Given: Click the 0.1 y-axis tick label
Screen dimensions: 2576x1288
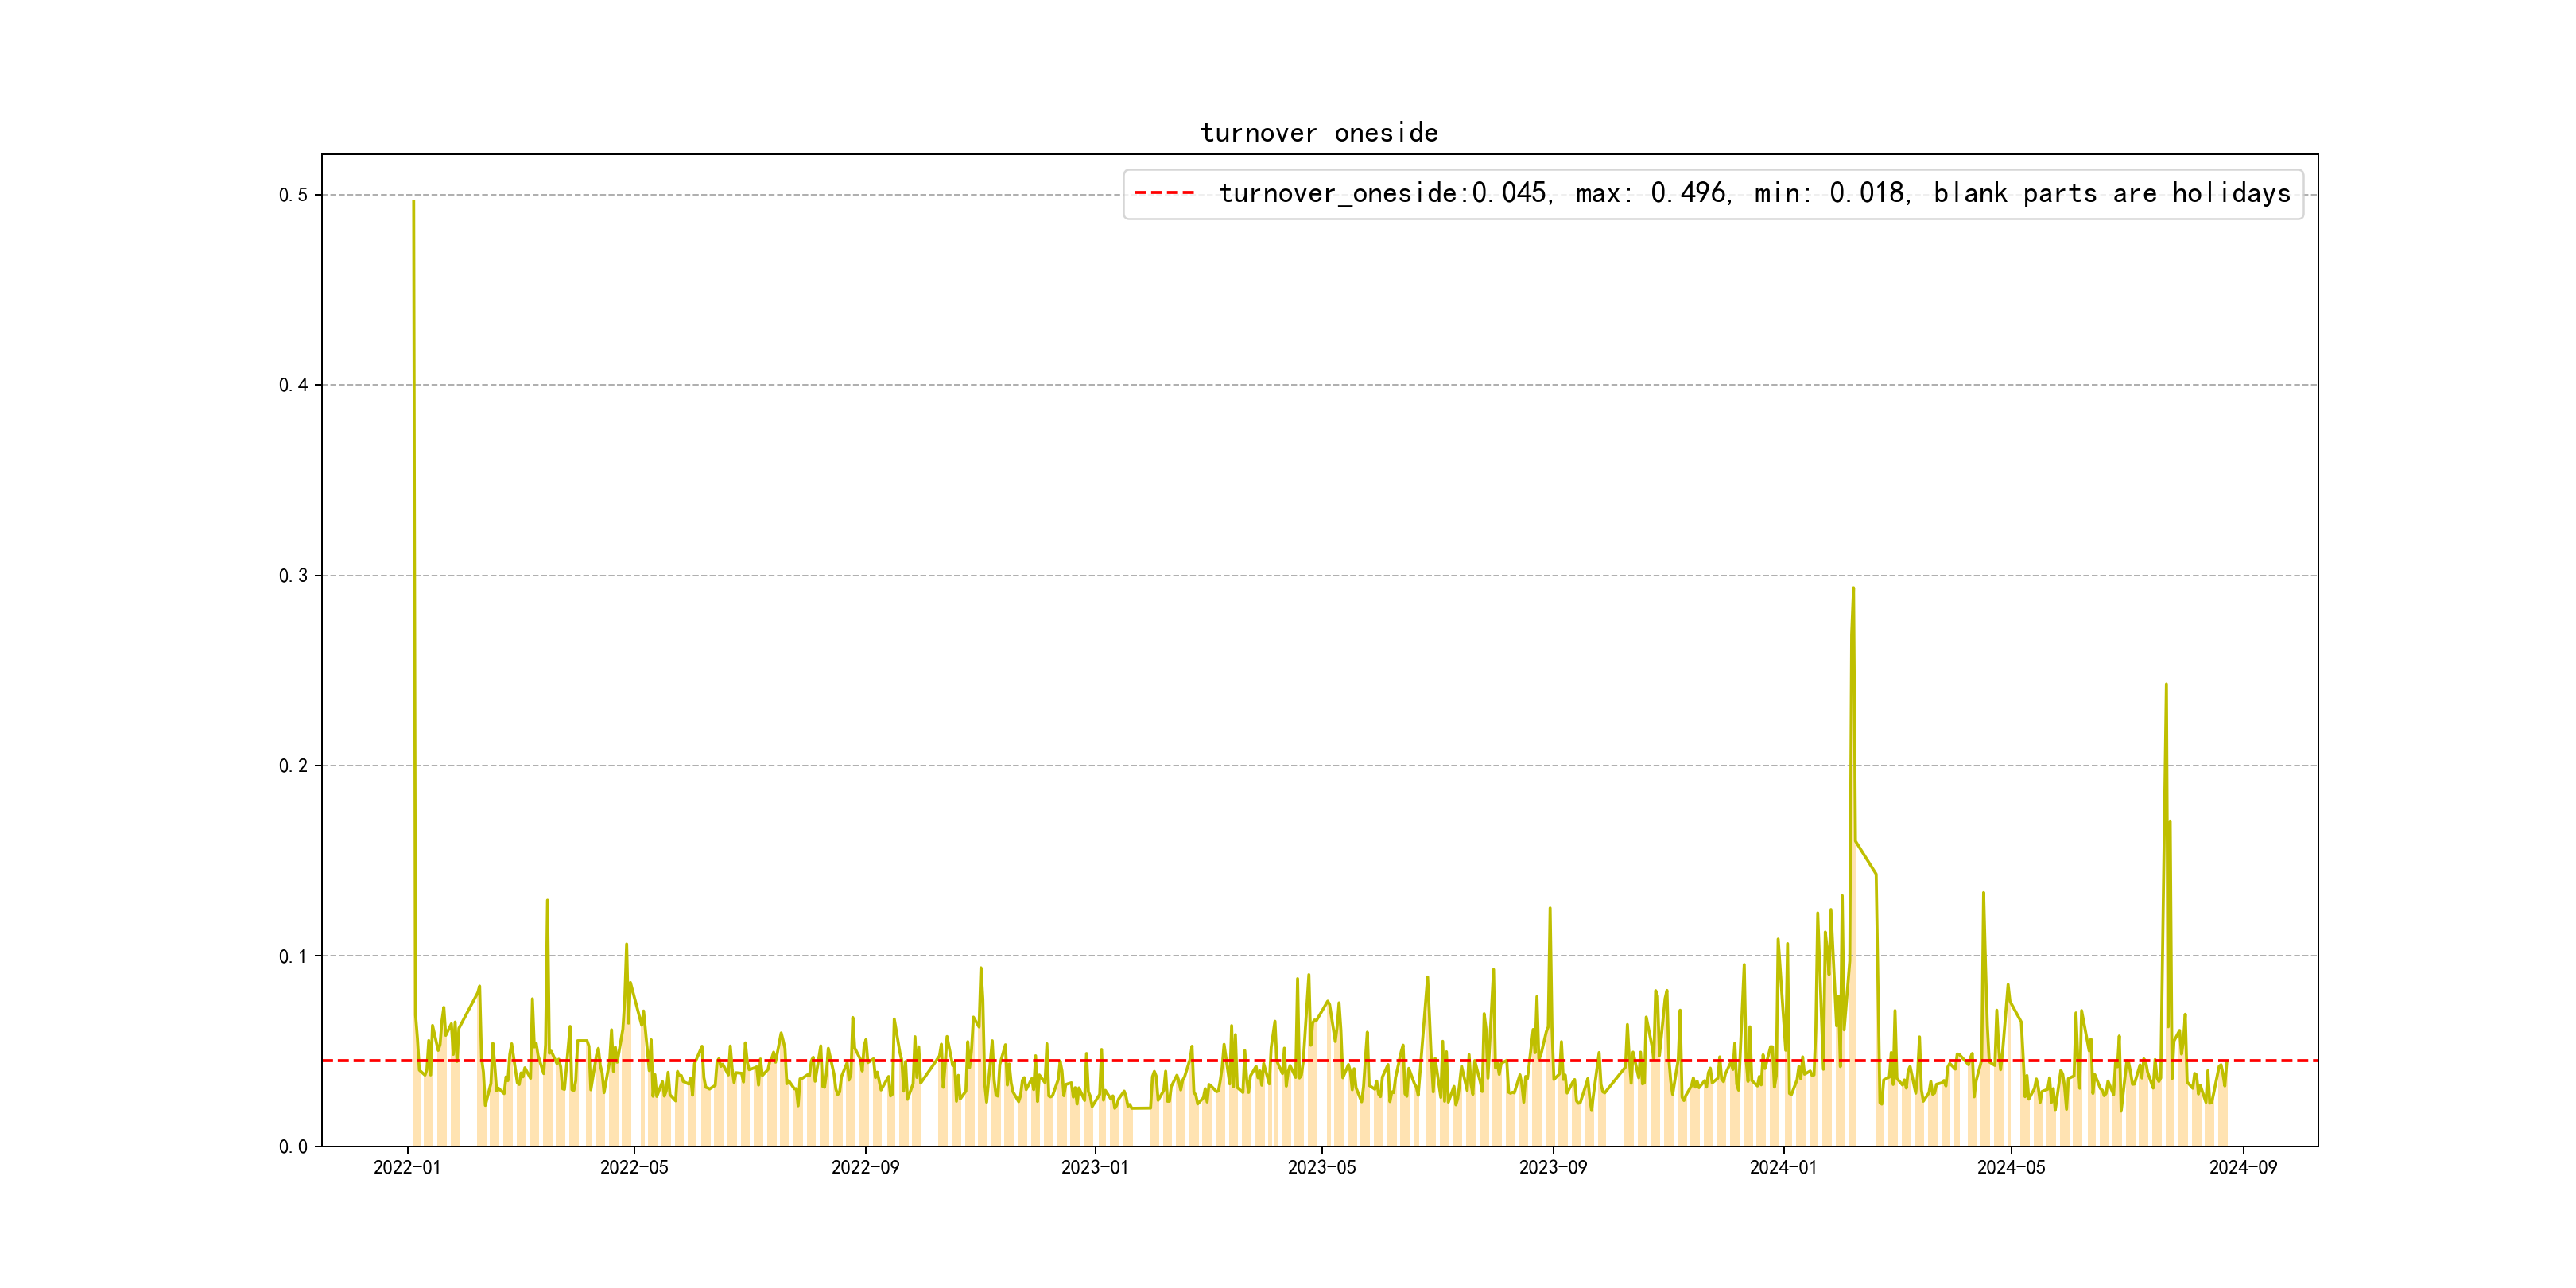Looking at the screenshot, I should (293, 956).
